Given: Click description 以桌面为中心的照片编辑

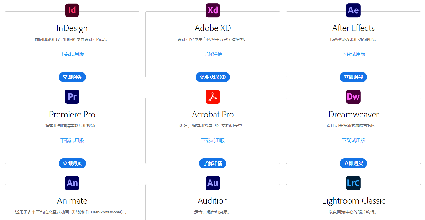Looking at the screenshot, I should pos(353,212).
